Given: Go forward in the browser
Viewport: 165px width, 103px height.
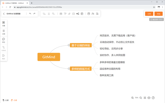Looking at the screenshot, I should pyautogui.click(x=6, y=7).
